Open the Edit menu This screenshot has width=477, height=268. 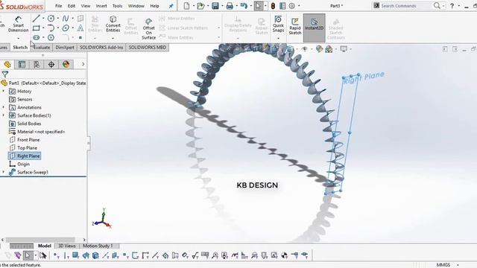[72, 6]
